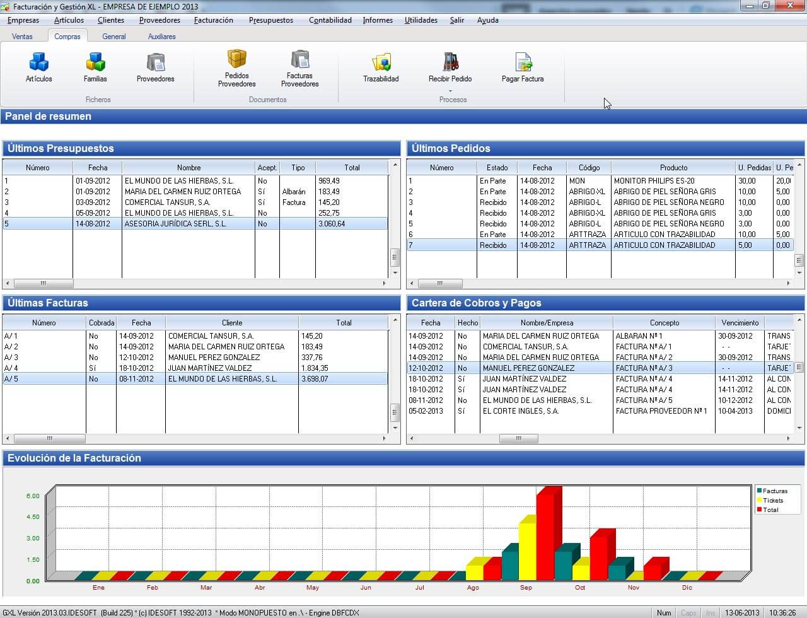Image resolution: width=807 pixels, height=618 pixels.
Task: Select the MONITOR PHILIPS ES-20 order row
Action: tap(654, 181)
